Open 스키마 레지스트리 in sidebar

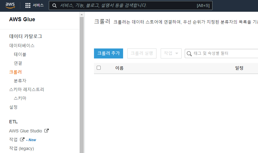(27, 89)
